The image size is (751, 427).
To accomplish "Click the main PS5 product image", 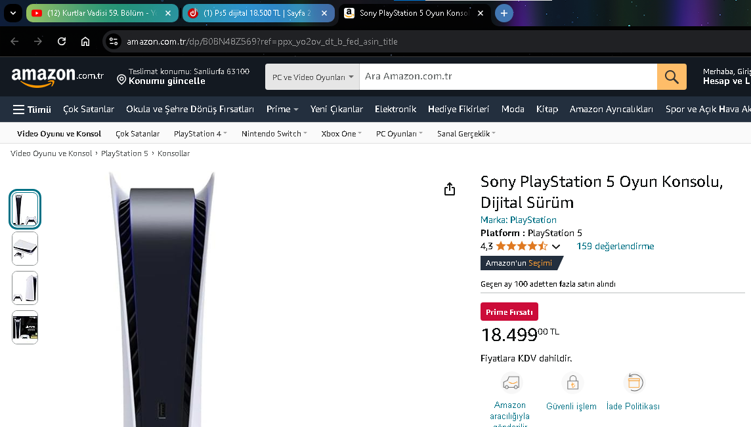I will [162, 299].
